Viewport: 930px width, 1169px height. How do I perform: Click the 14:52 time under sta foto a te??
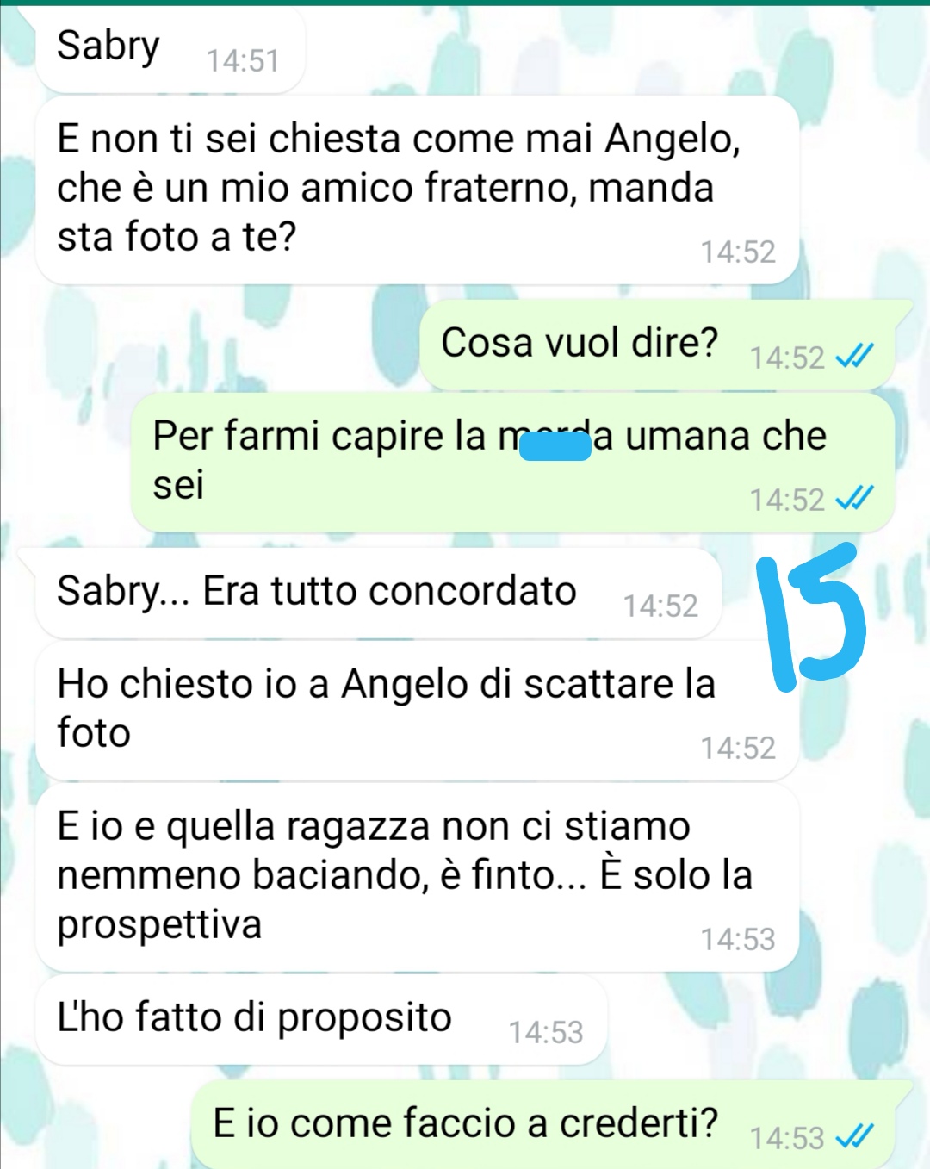pos(738,252)
